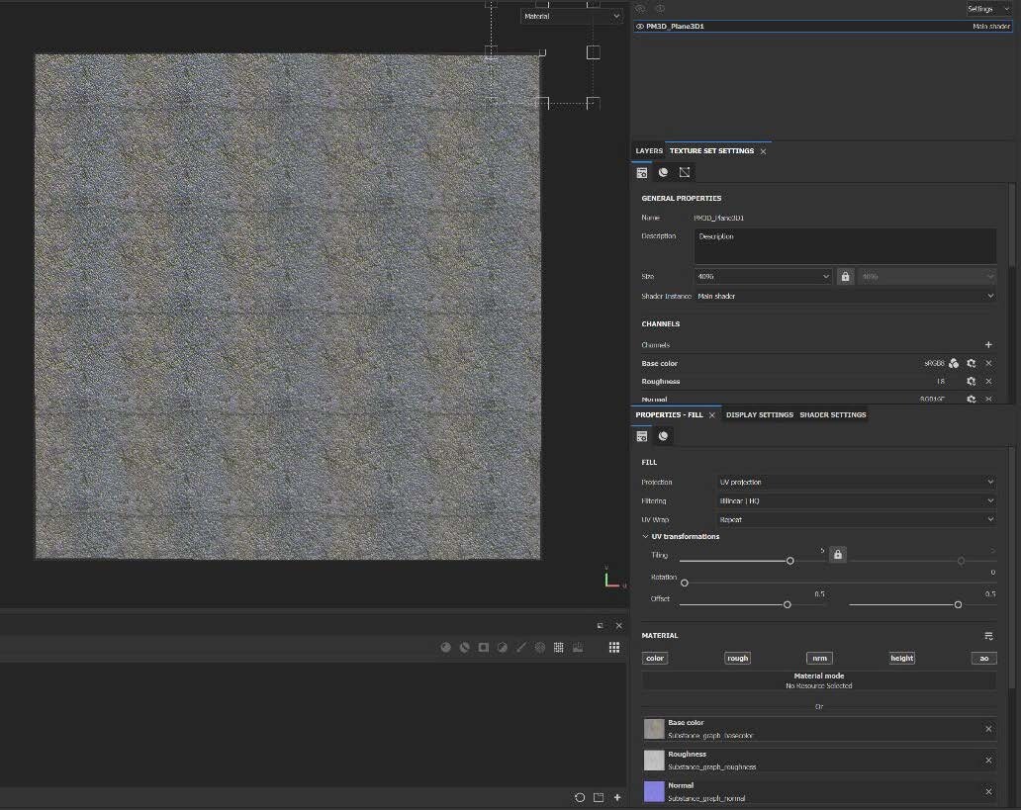Open the Size dropdown showing 4096
Screen dimensions: 1021x810
tap(762, 276)
